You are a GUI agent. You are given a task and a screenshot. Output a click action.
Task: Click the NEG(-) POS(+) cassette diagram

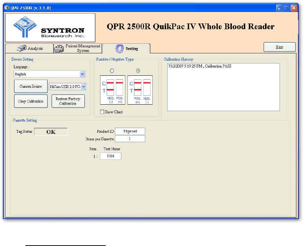(112, 90)
